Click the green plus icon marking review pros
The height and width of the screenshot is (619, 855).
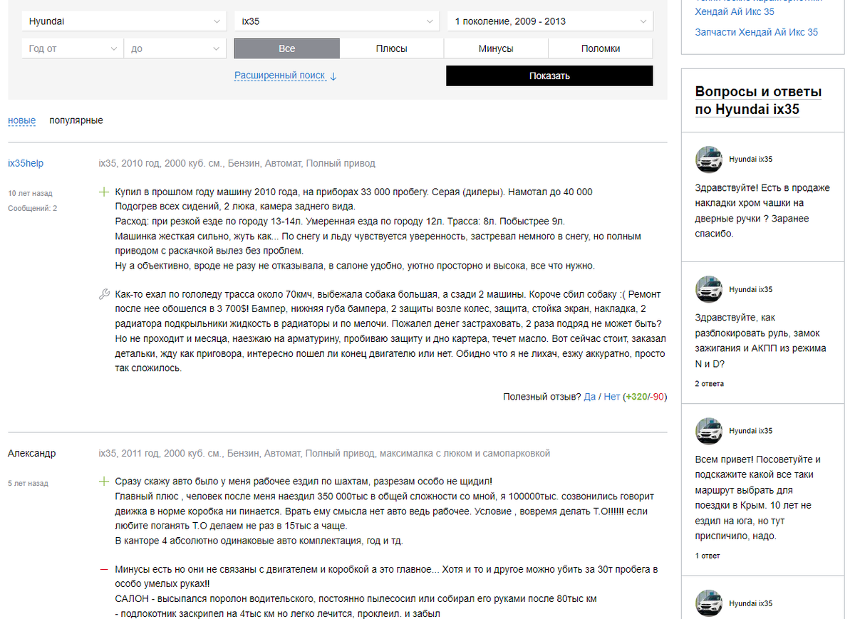tap(103, 192)
